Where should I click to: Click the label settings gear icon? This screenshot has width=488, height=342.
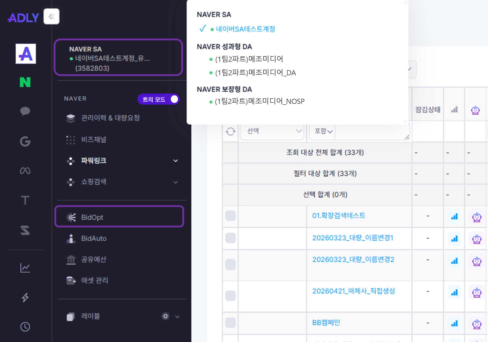[165, 316]
